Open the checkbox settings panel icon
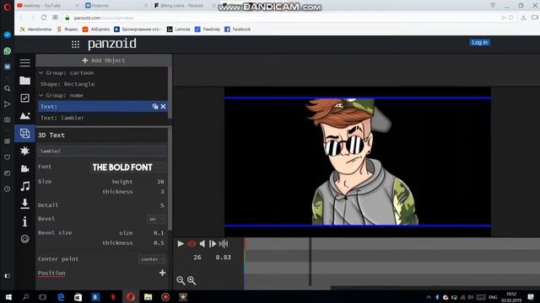Image resolution: width=540 pixels, height=303 pixels. tap(24, 98)
